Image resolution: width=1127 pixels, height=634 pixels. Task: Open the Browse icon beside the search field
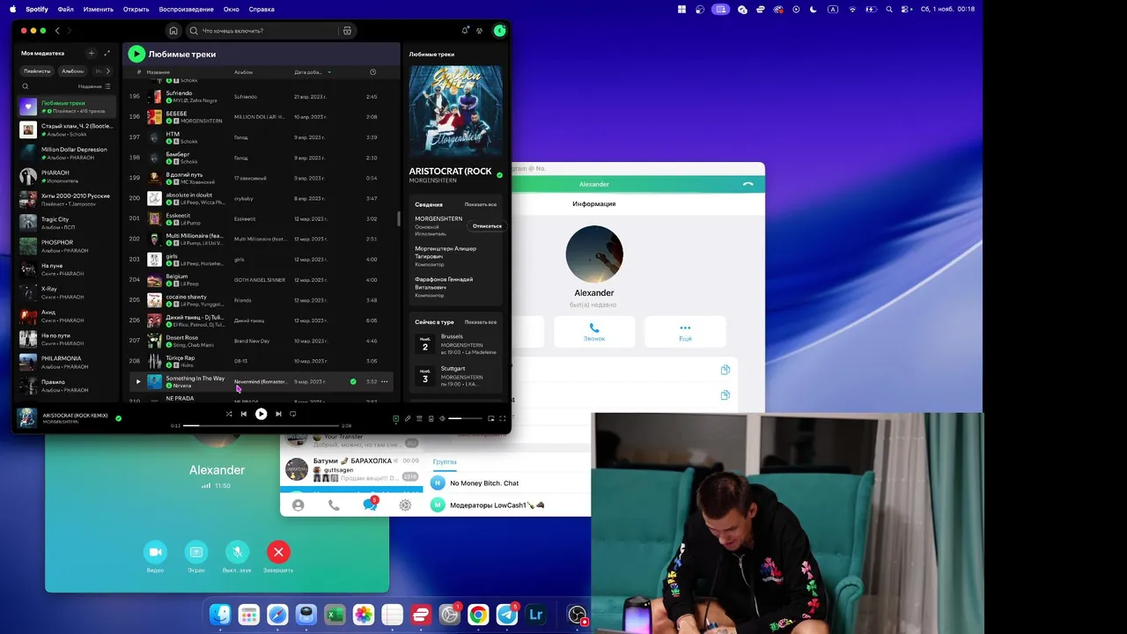[347, 31]
